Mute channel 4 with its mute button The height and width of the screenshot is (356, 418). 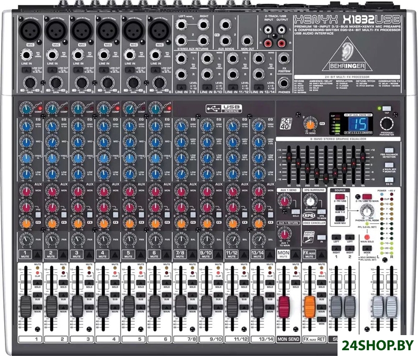[115, 255]
